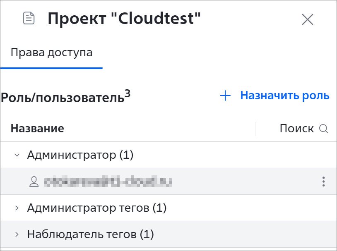Viewport: 337px width, 251px height.
Task: Expand the Администратор тегов chevron
Action: pos(17,208)
